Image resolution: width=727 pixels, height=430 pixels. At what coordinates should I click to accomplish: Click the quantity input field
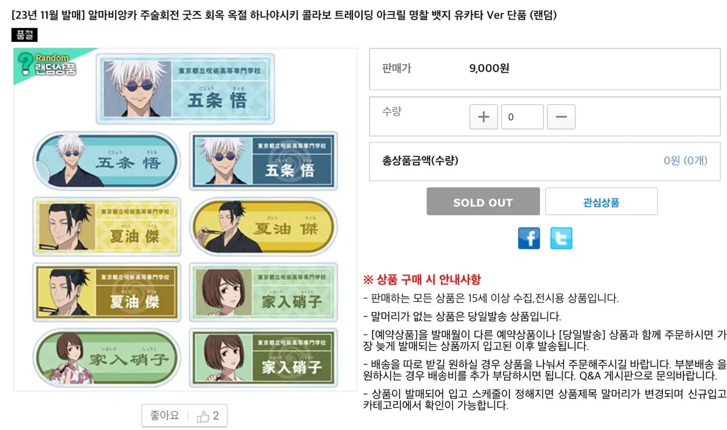point(522,117)
